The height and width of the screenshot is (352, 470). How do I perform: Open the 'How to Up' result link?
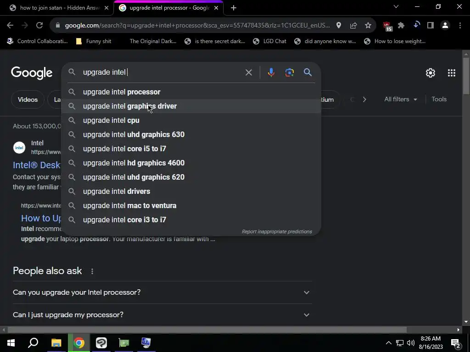point(41,218)
